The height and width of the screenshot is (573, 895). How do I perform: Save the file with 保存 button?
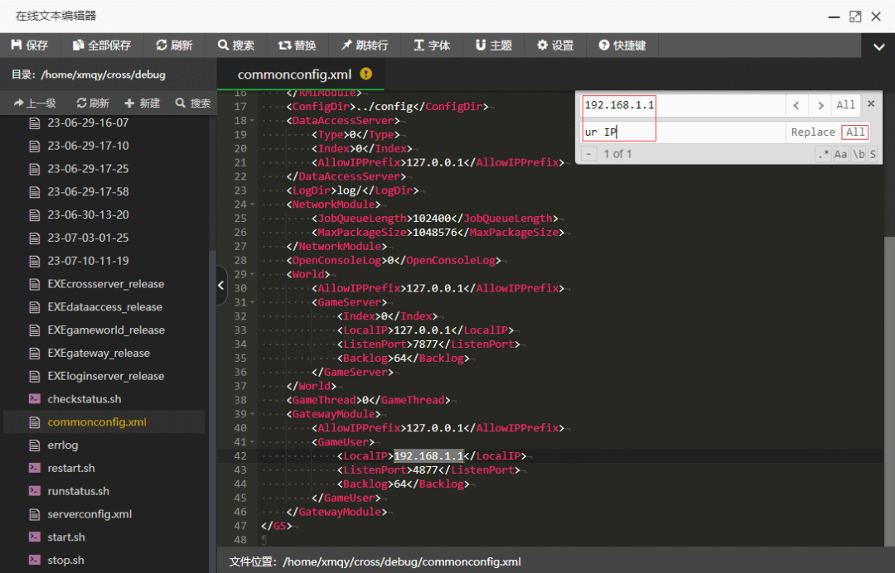30,45
